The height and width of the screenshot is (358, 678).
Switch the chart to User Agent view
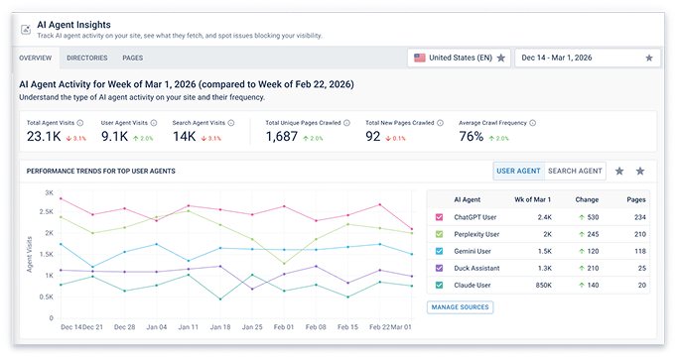518,171
